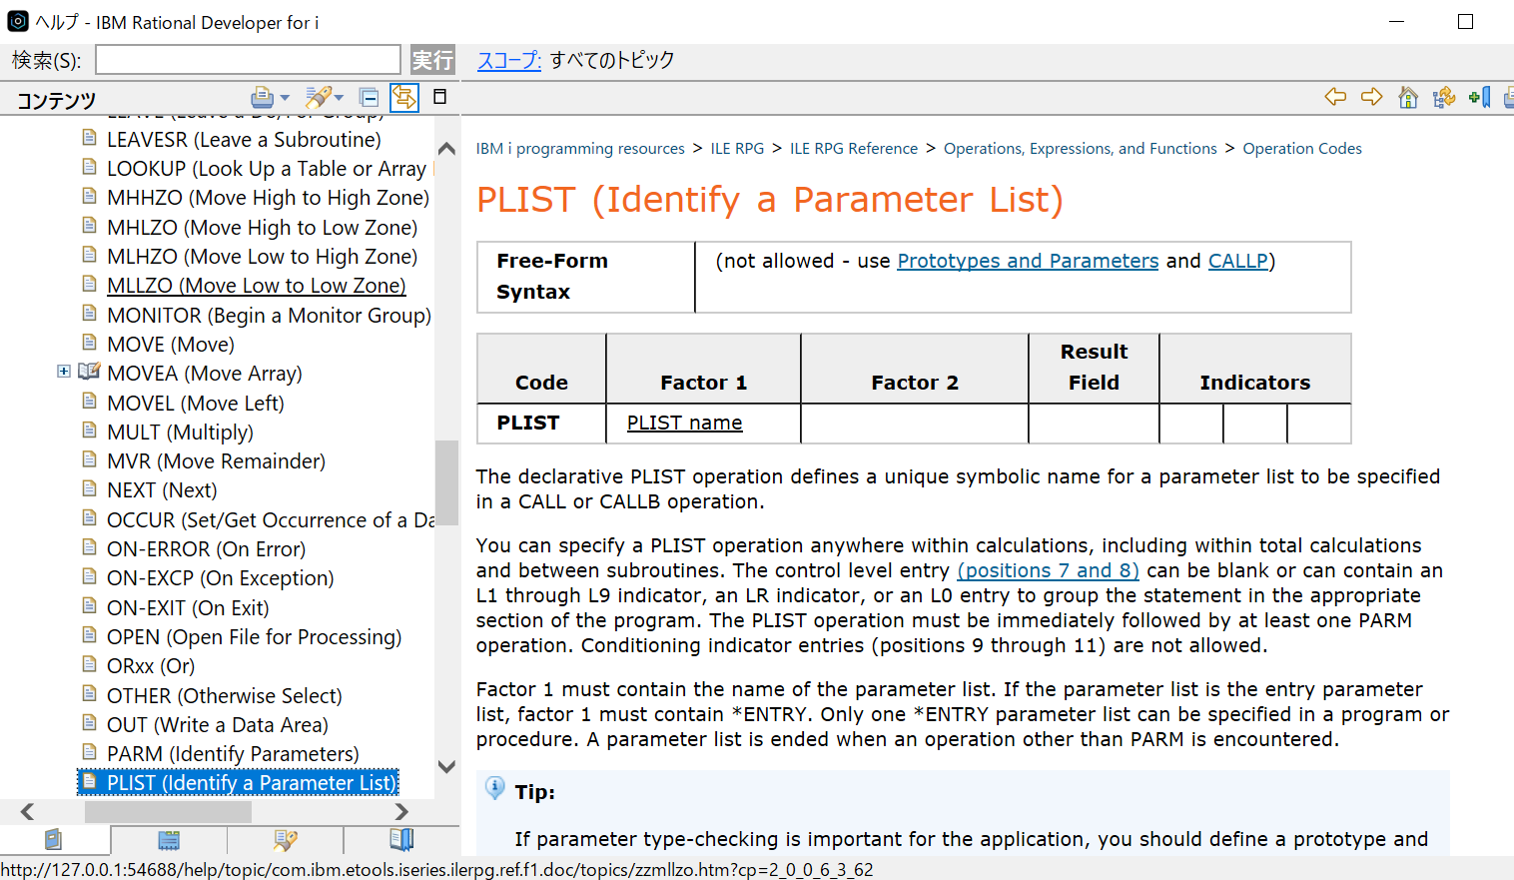Viewport: 1514px width, 880px height.
Task: Click the Contents tree scroll-down arrow
Action: pyautogui.click(x=446, y=766)
